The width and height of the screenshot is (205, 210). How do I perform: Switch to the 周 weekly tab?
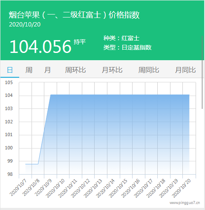coord(29,70)
